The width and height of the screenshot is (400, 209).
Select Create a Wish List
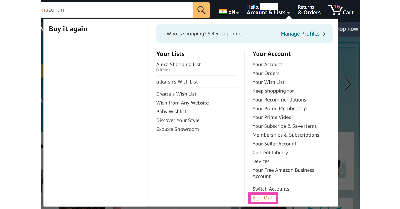[176, 94]
